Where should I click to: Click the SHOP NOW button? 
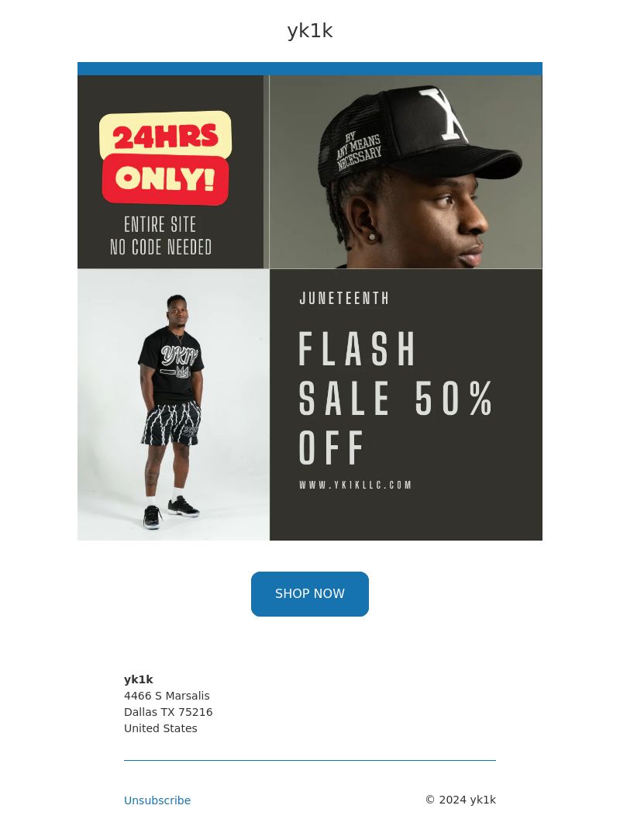(x=309, y=594)
